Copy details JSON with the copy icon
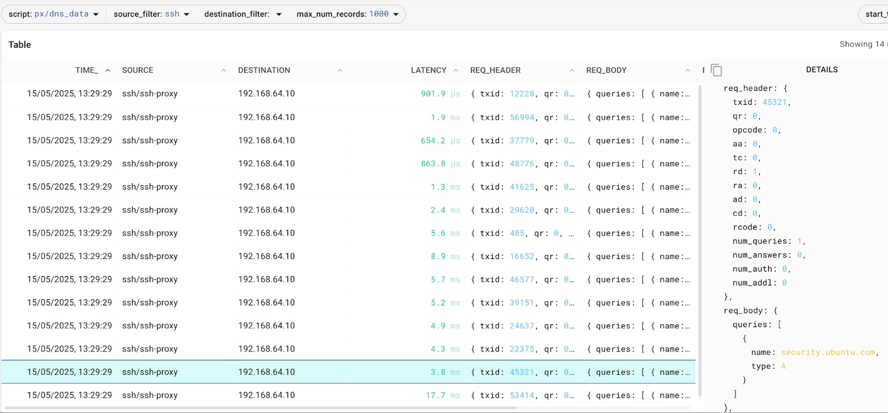This screenshot has width=888, height=413. tap(717, 70)
